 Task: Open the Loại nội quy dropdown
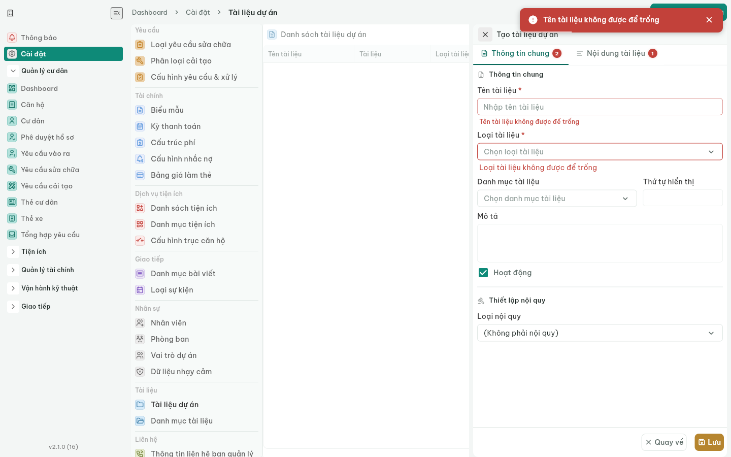click(x=600, y=333)
